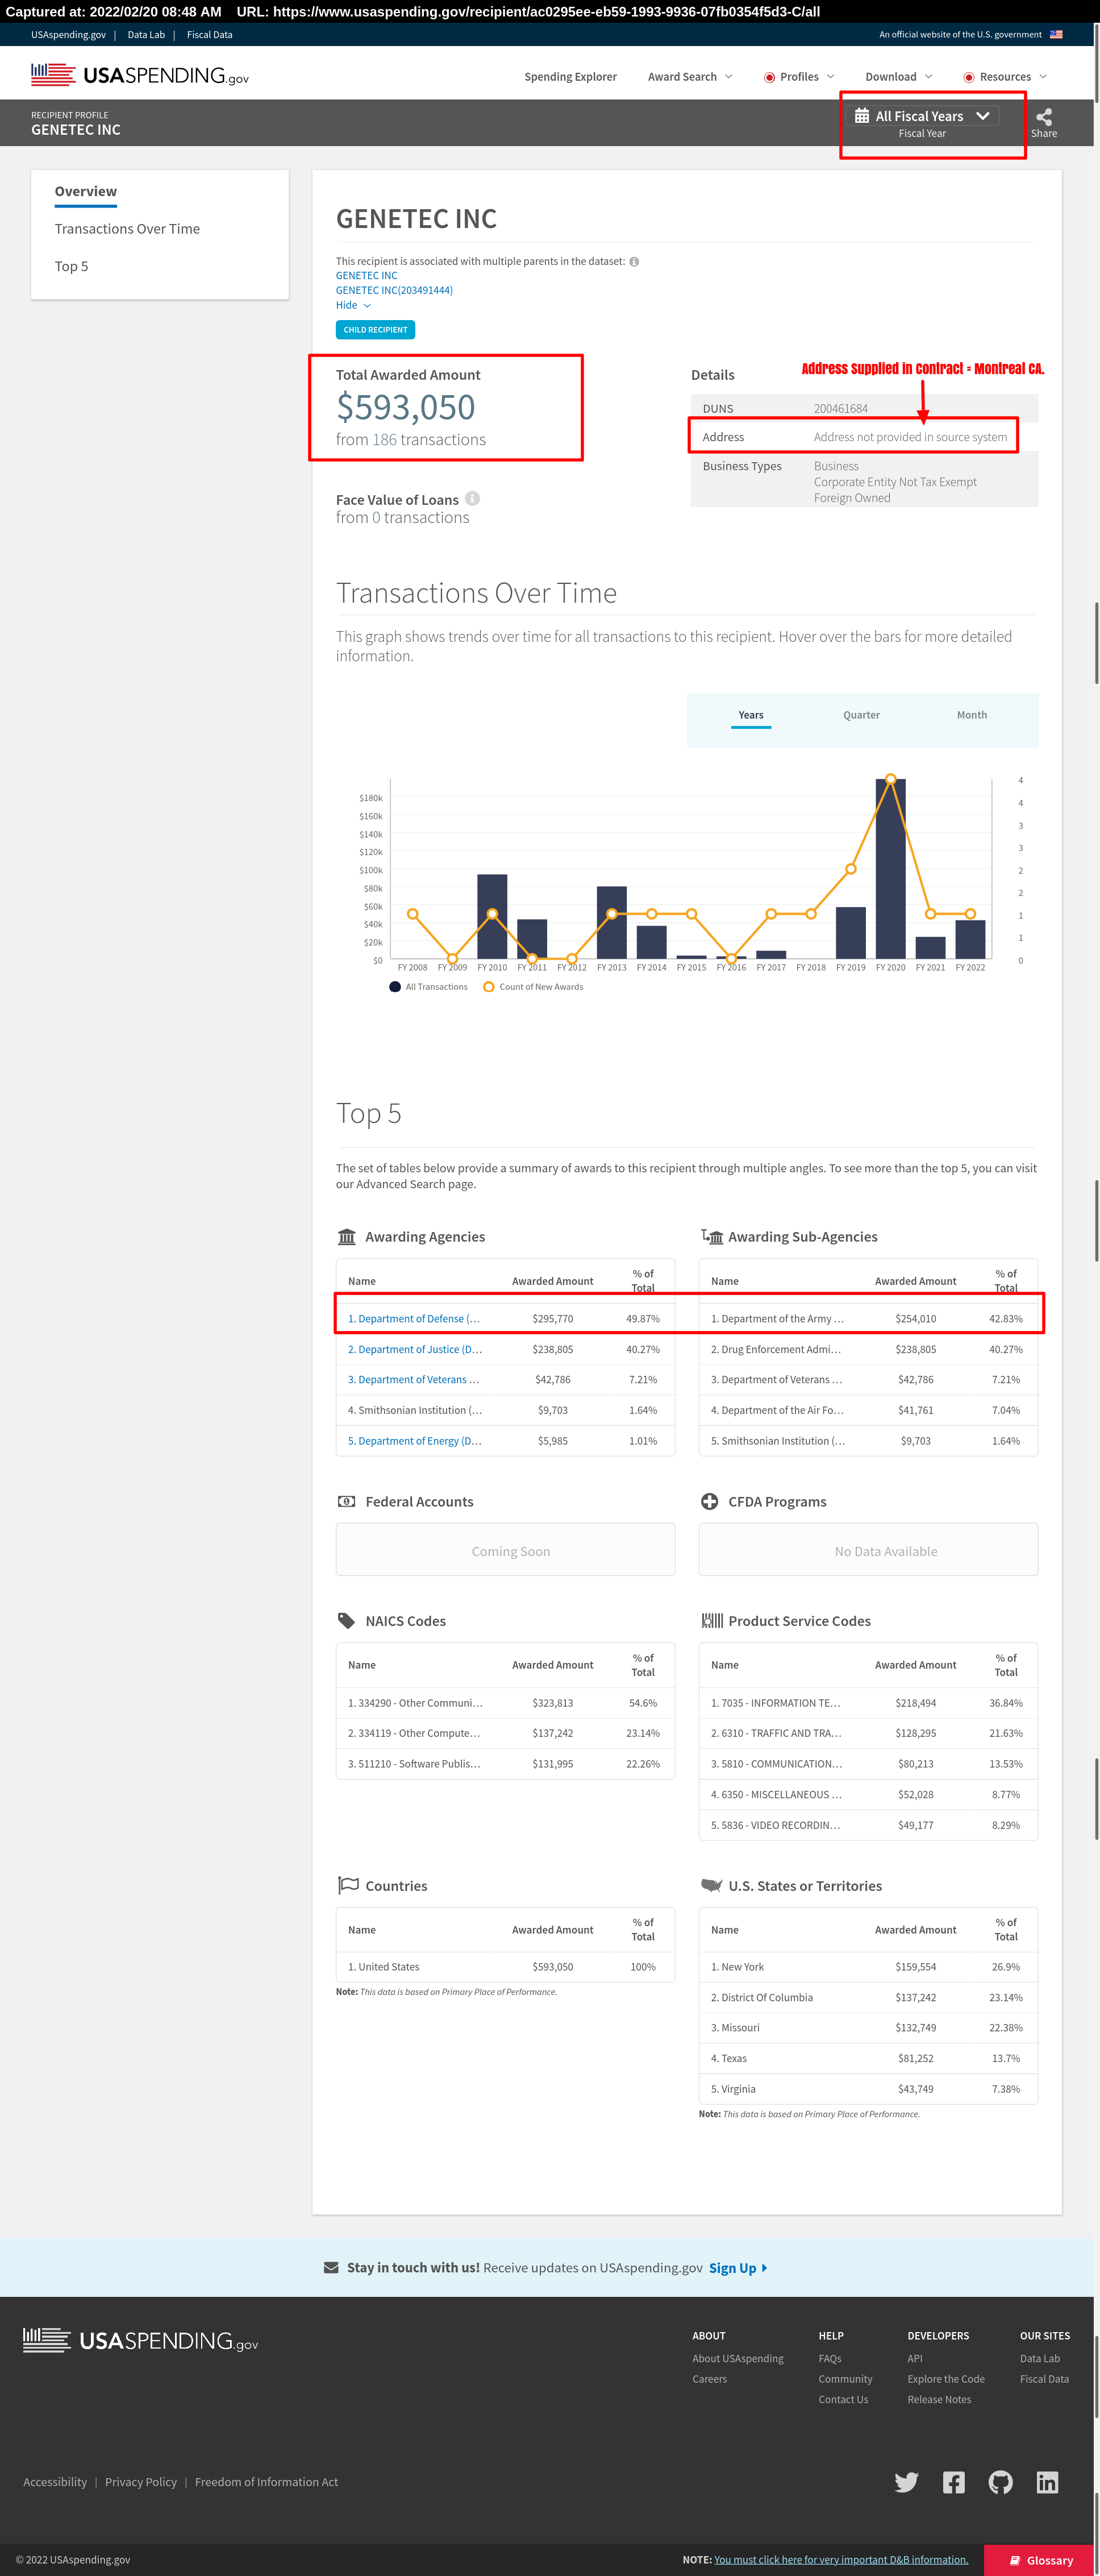The height and width of the screenshot is (2576, 1100).
Task: Open Privacy Policy footer link
Action: click(141, 2482)
